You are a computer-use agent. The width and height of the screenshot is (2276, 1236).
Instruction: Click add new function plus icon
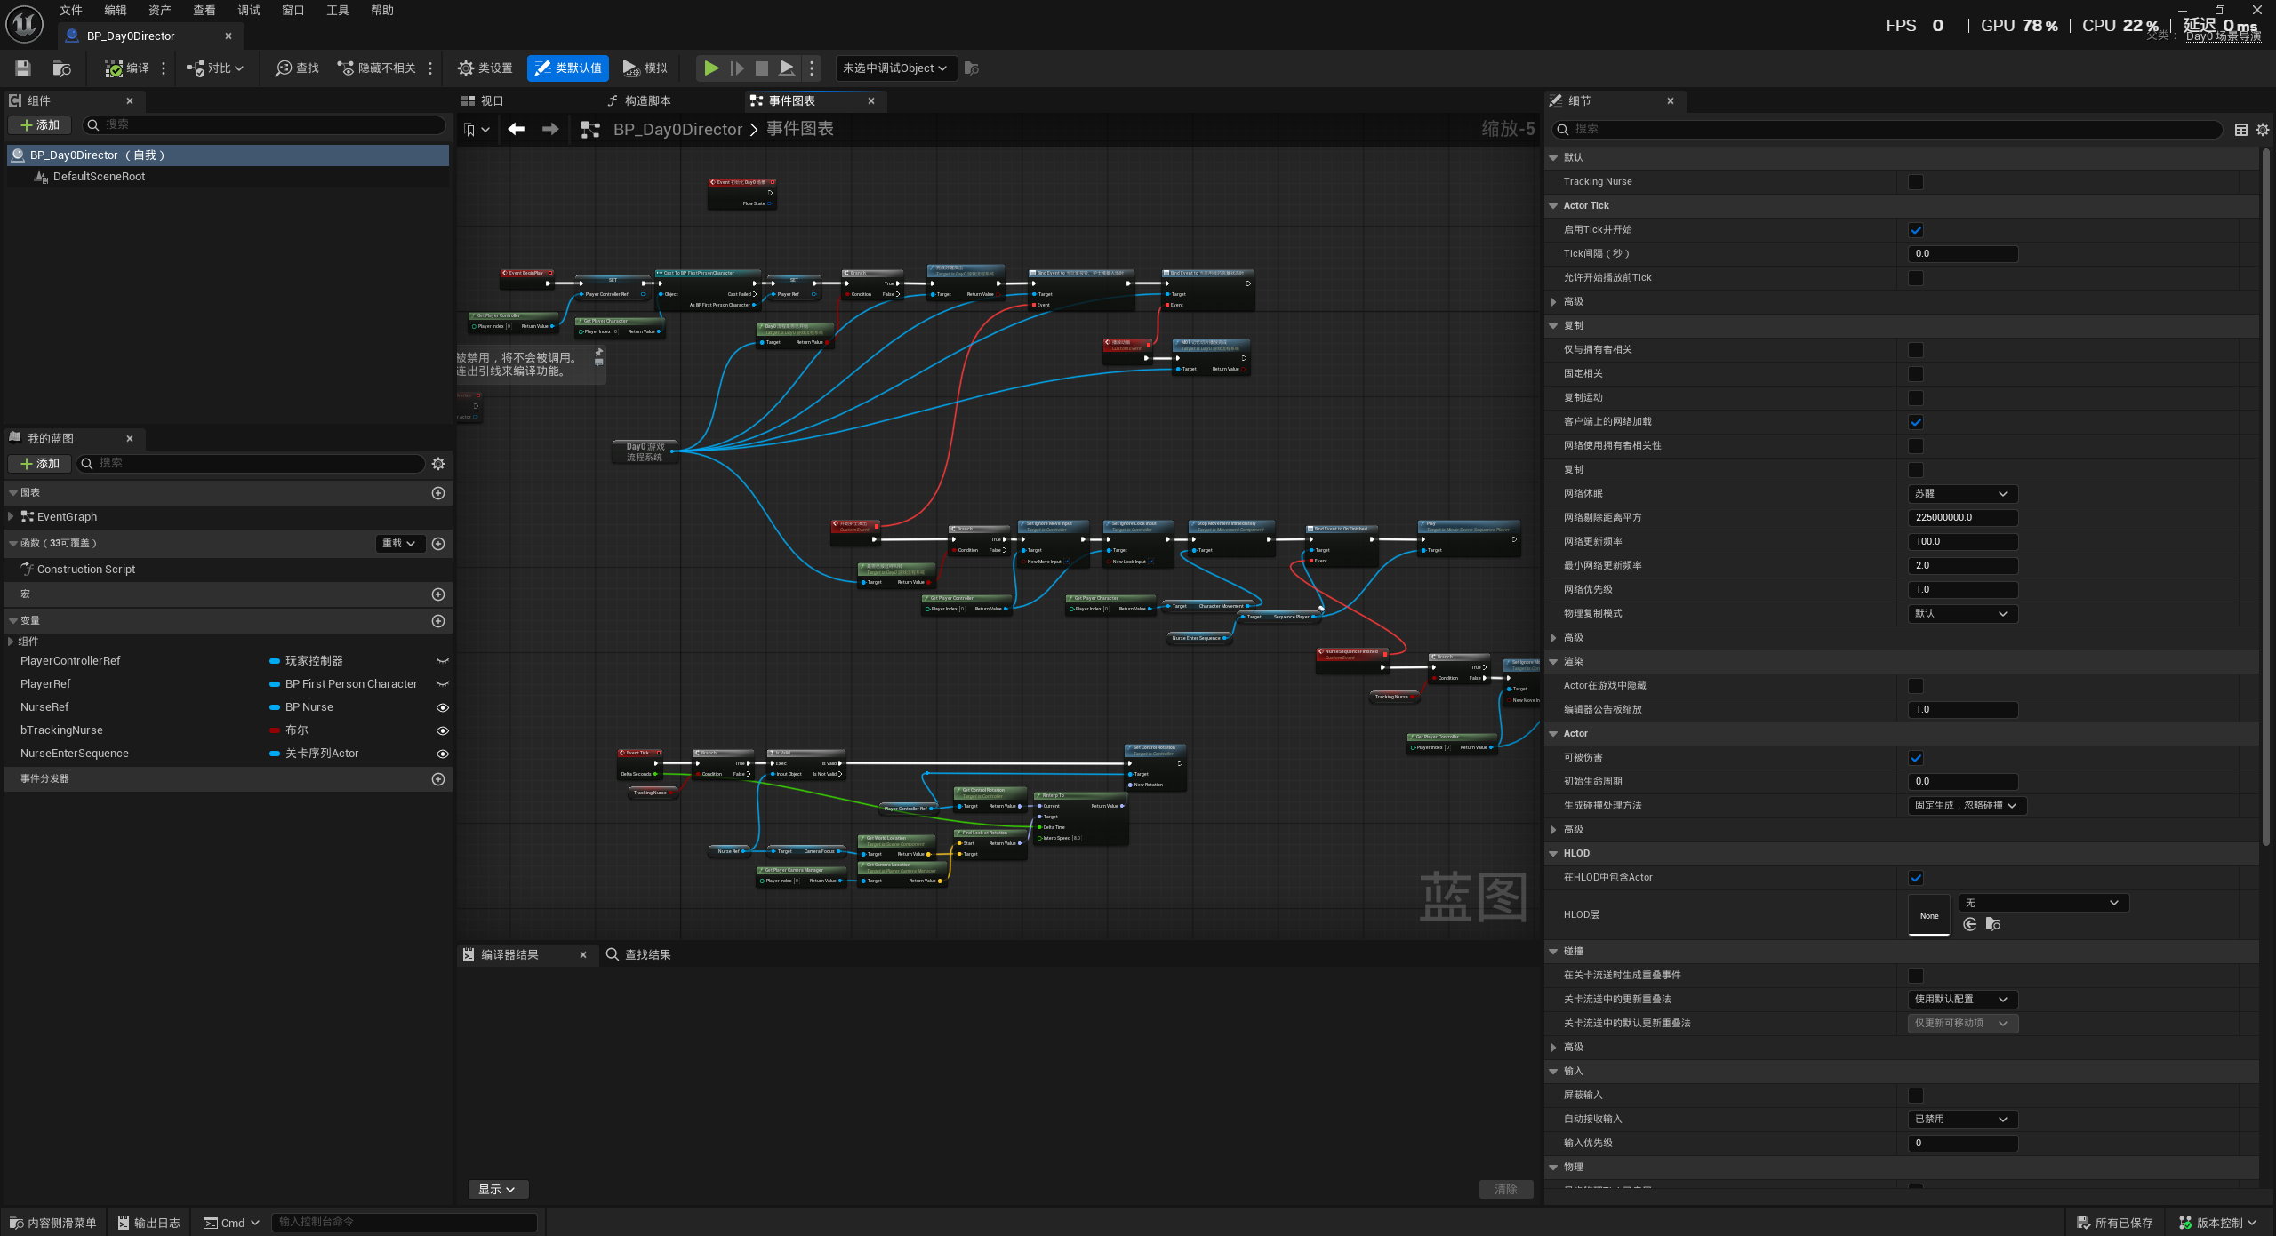point(438,544)
